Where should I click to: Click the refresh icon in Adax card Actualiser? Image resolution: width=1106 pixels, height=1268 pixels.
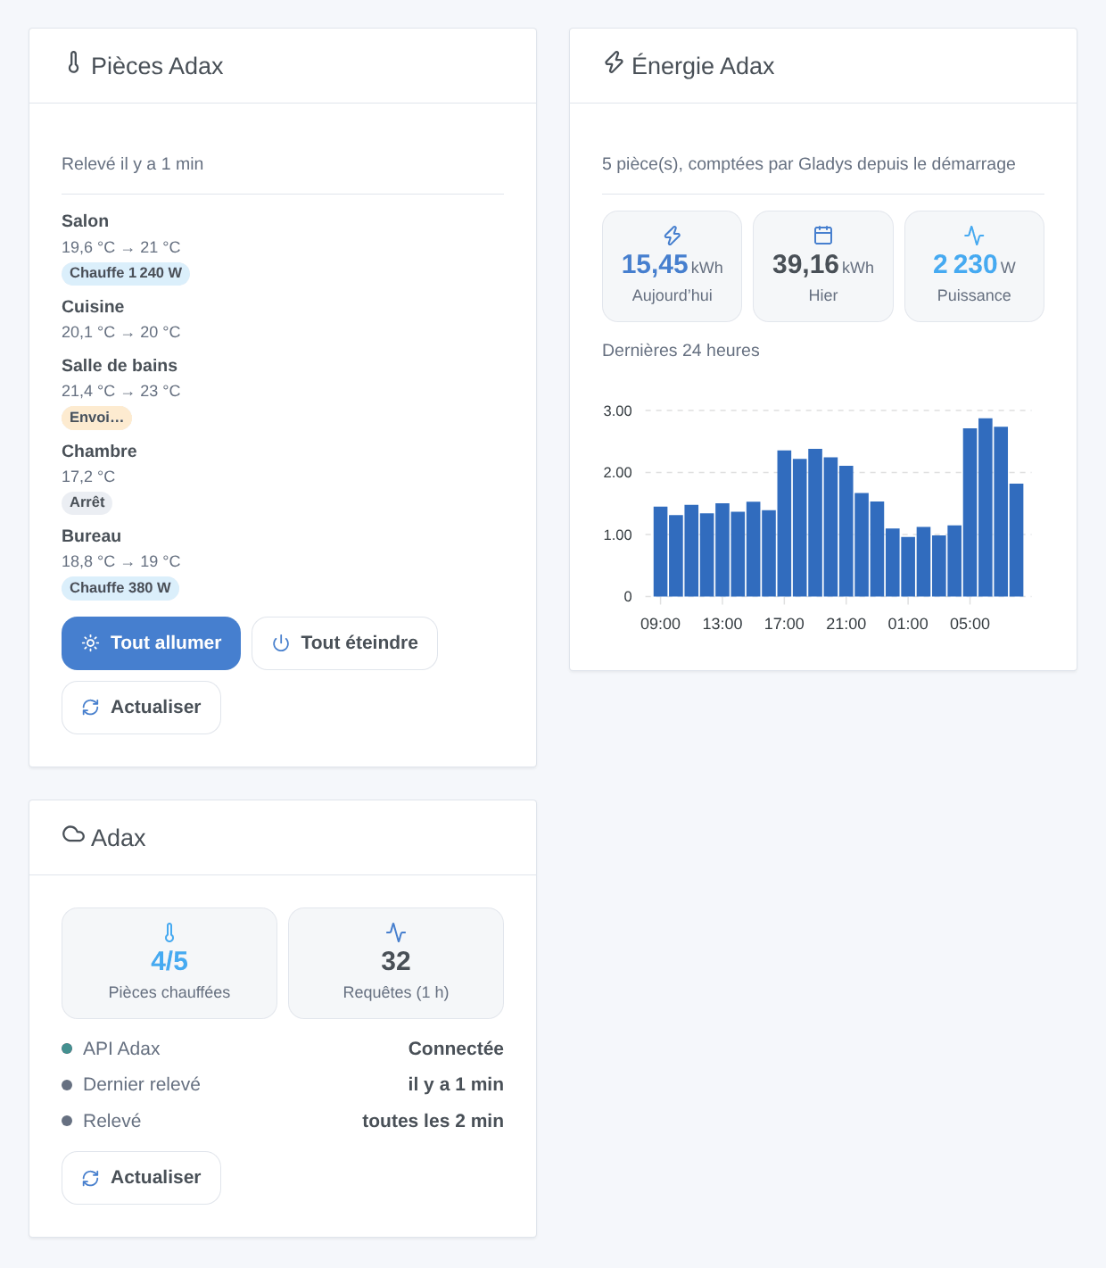[x=90, y=1178]
